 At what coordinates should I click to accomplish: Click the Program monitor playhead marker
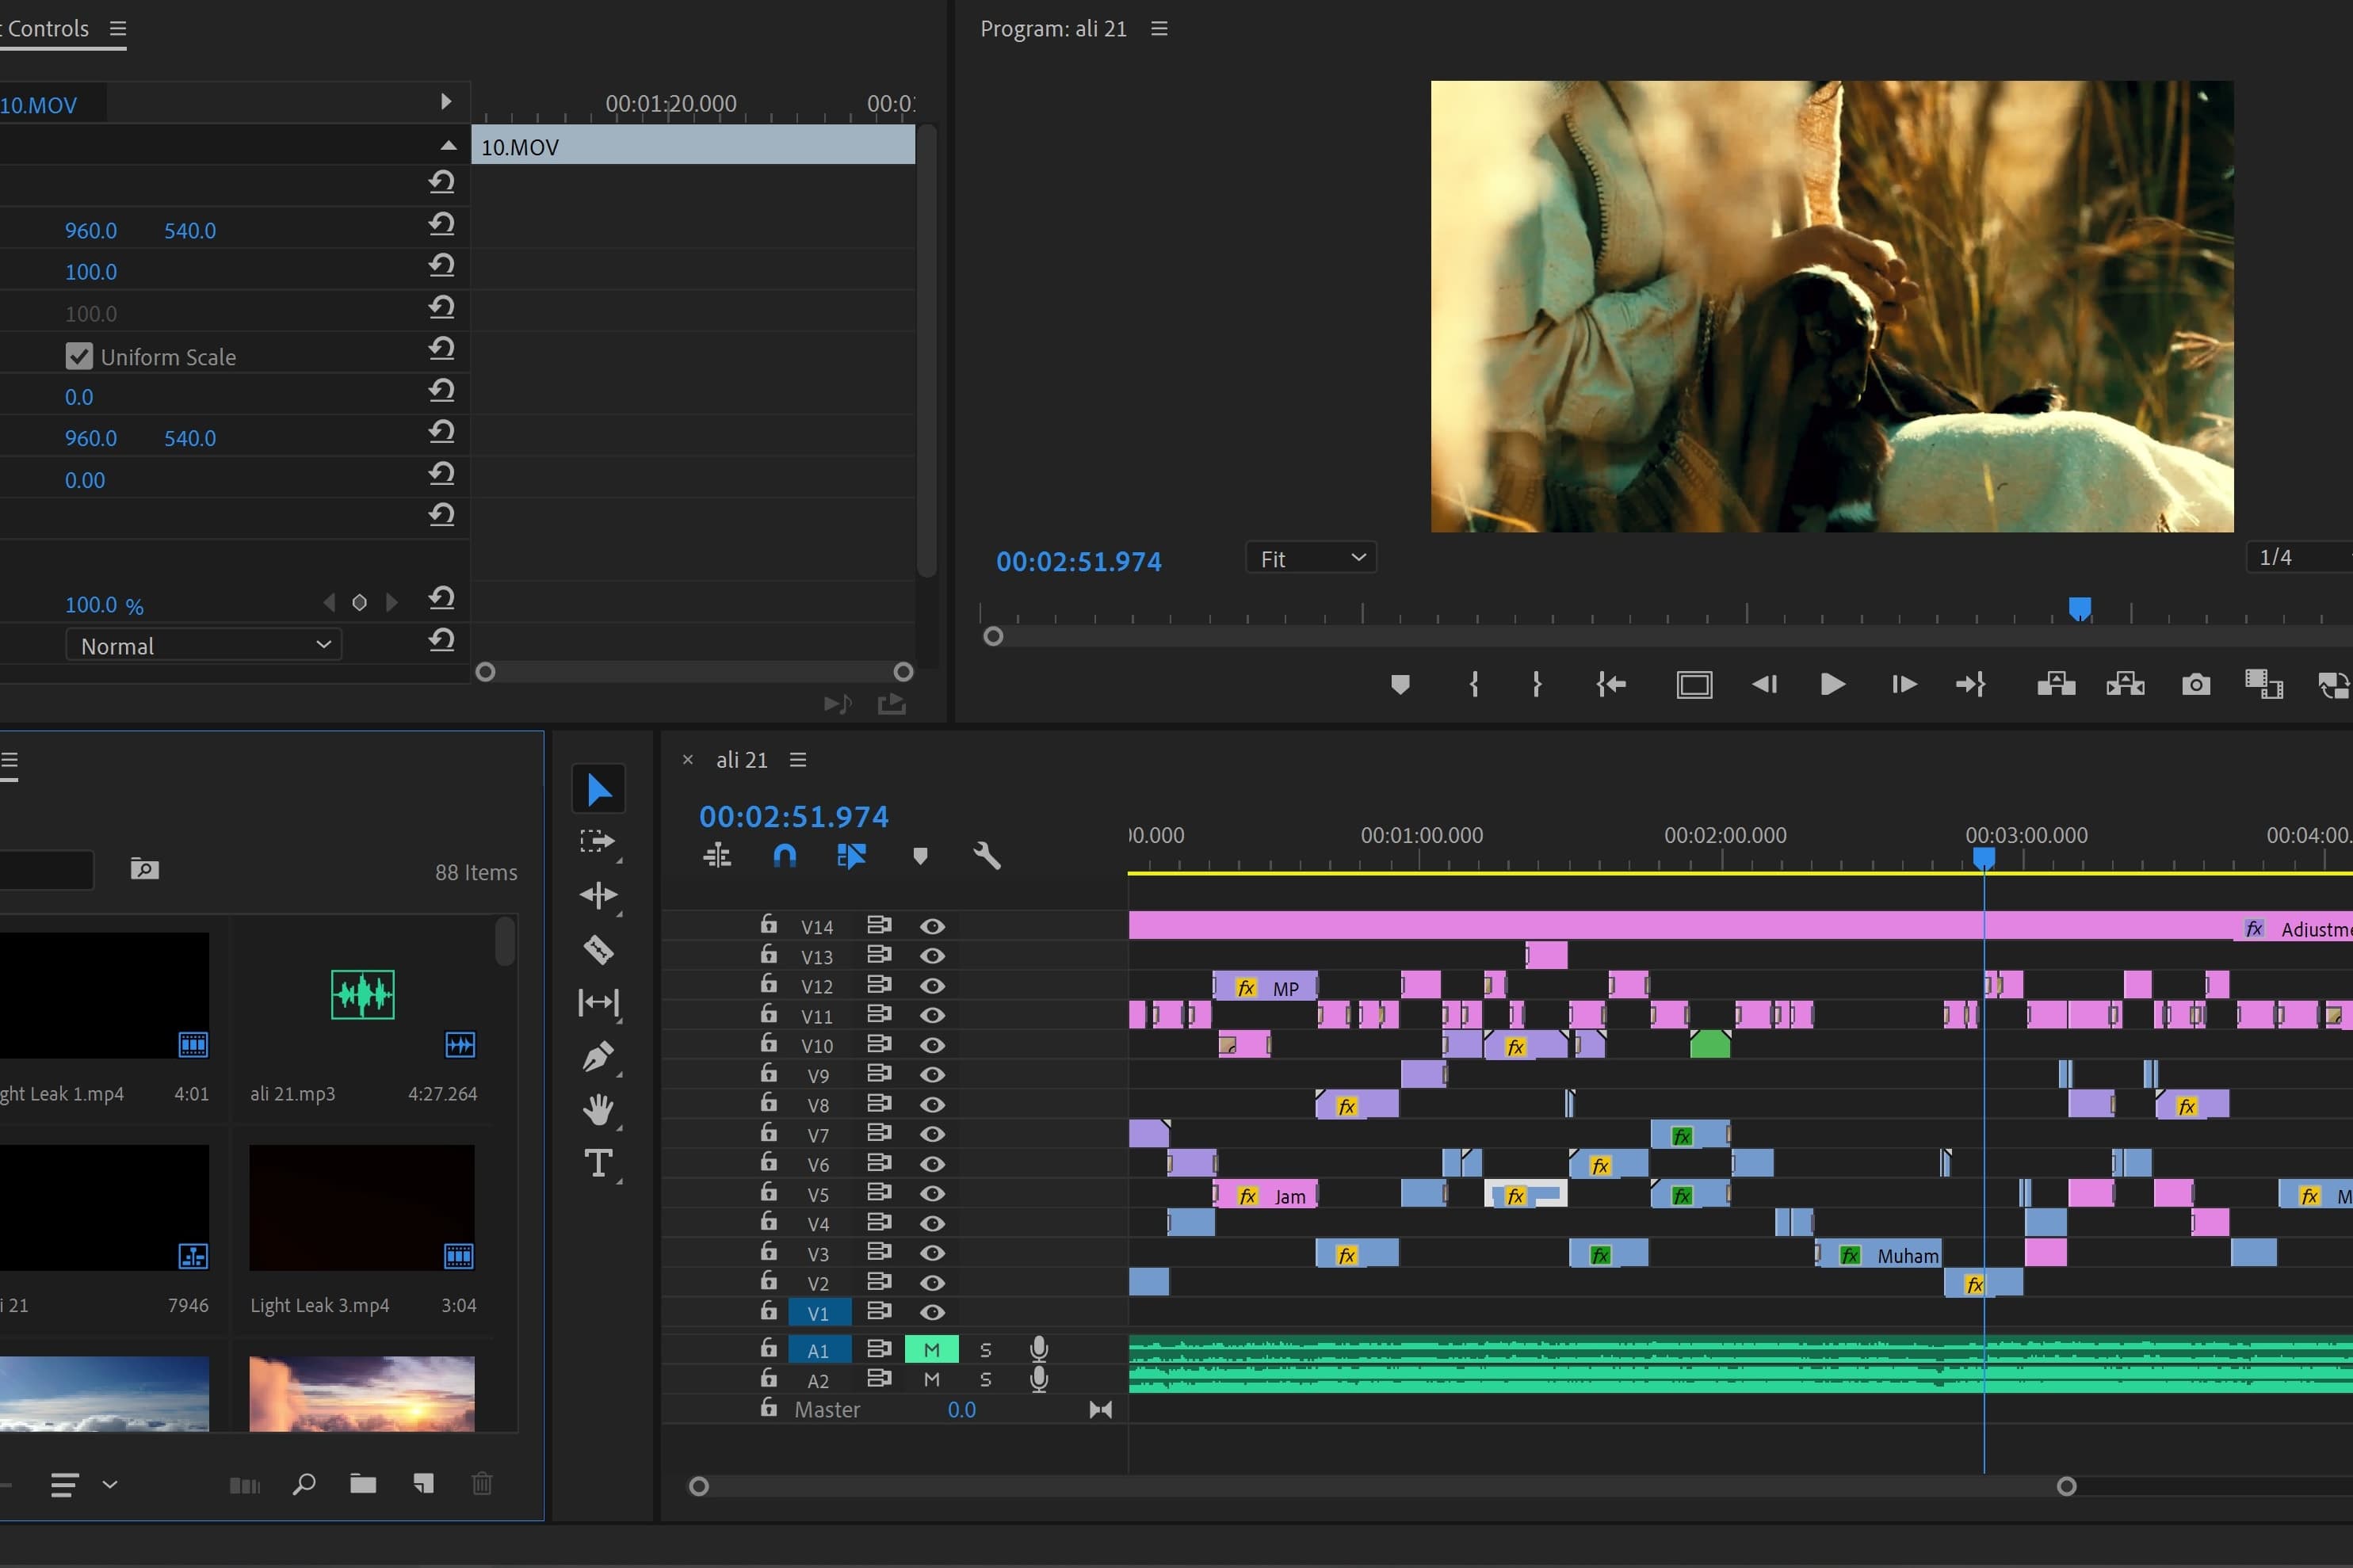click(2079, 608)
